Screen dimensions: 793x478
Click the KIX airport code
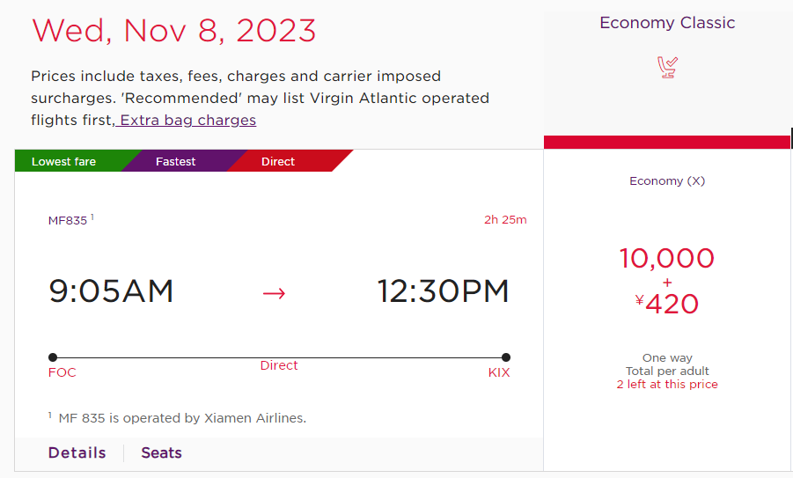pos(499,372)
